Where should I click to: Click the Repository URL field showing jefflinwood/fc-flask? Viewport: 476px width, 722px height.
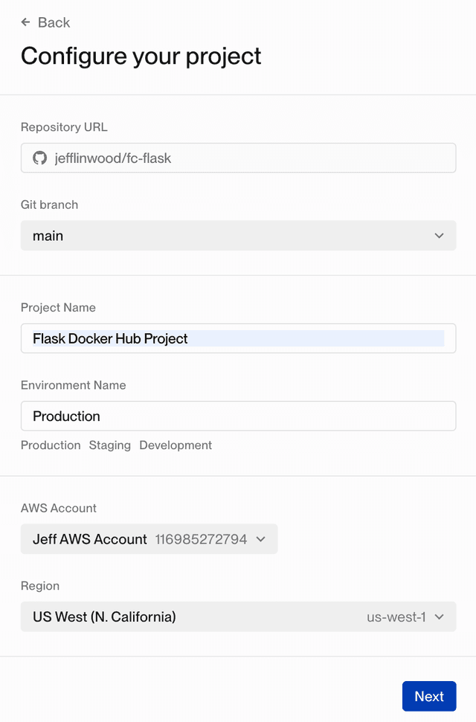(x=238, y=158)
